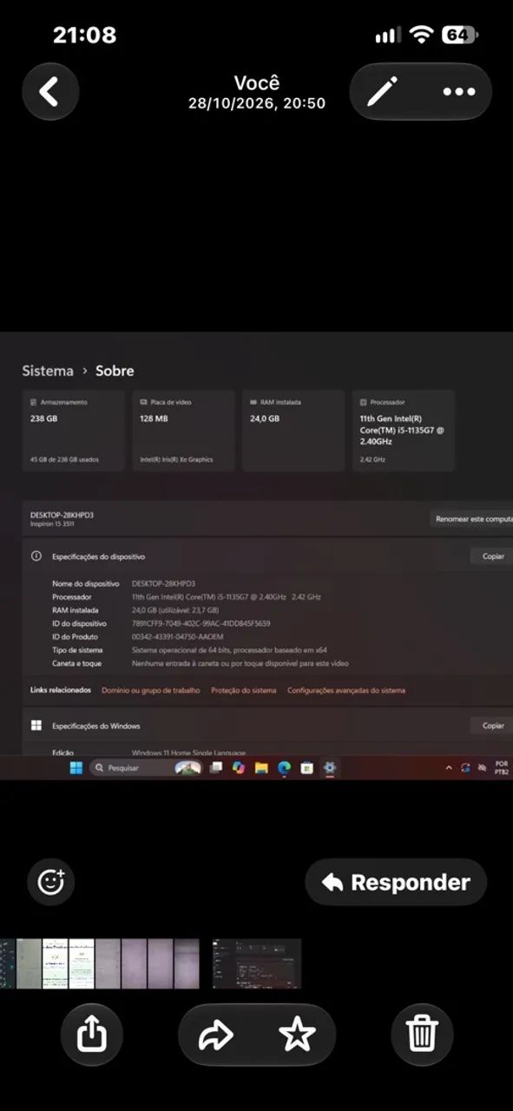
Task: Click the Windows logo beside Especificações do Windows
Action: [36, 726]
